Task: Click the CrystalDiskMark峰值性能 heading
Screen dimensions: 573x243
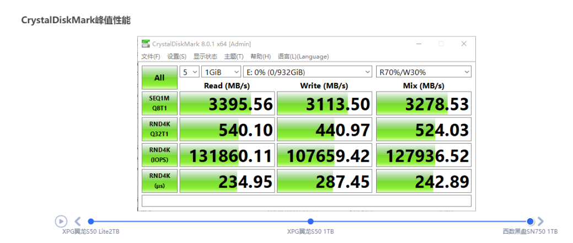Action: pyautogui.click(x=76, y=20)
